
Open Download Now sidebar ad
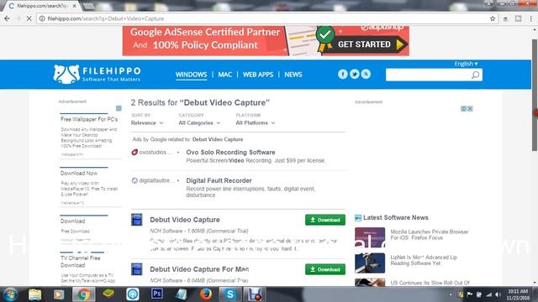point(79,174)
